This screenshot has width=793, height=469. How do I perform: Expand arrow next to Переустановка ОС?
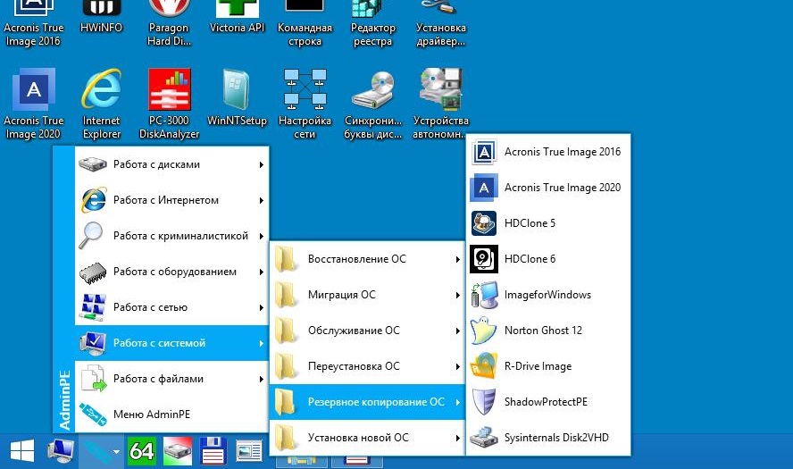pyautogui.click(x=457, y=366)
